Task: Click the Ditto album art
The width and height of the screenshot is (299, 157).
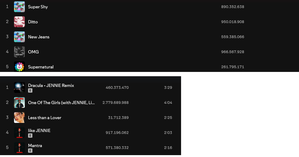Action: 19,22
